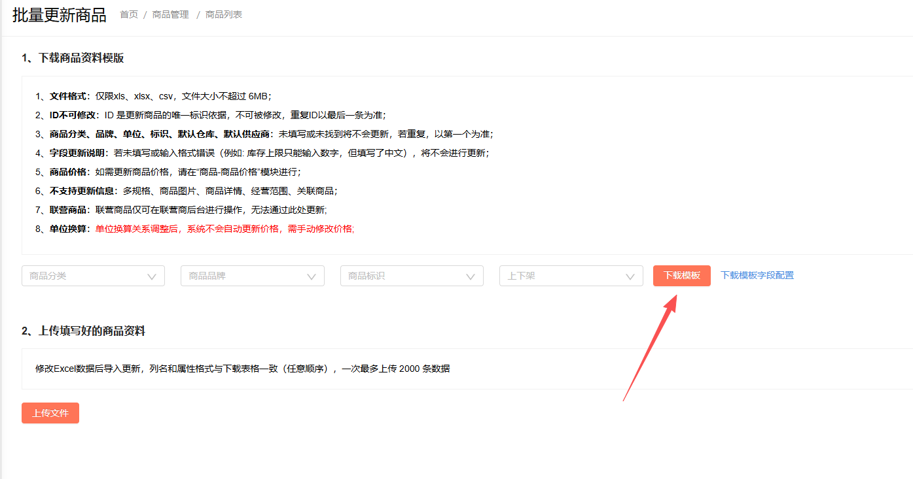This screenshot has height=479, width=913.
Task: Open 商品管理 breadcrumb
Action: point(171,14)
